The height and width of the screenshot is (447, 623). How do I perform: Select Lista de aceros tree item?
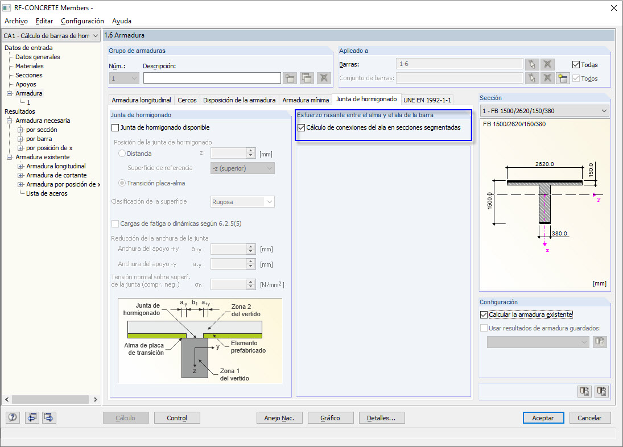click(x=47, y=194)
